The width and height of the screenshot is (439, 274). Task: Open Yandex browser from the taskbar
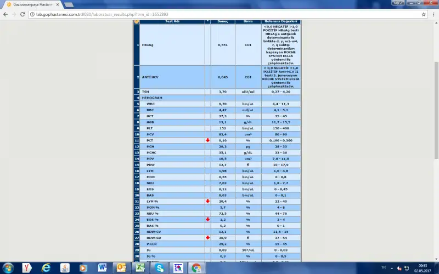[x=26, y=267]
